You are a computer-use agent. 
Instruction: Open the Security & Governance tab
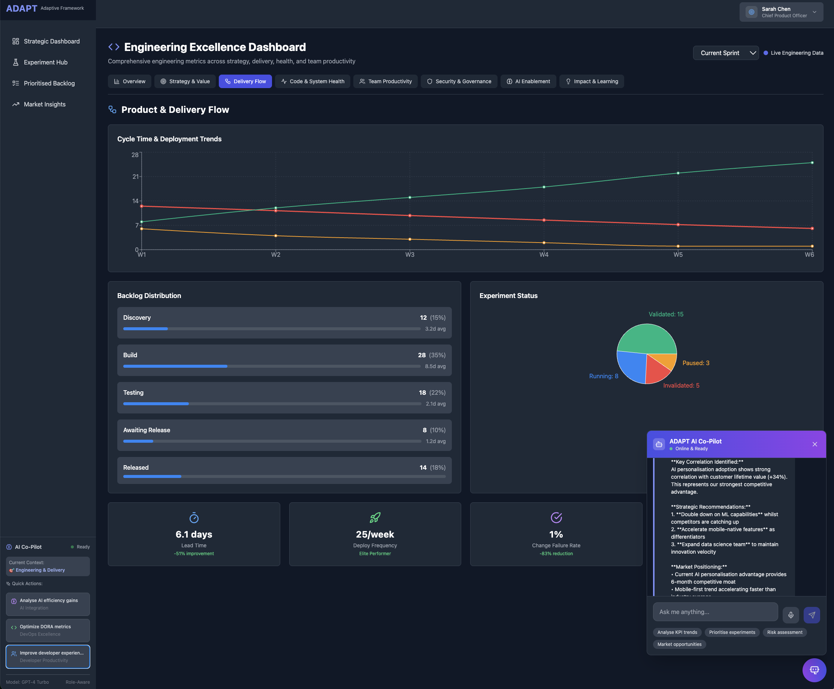click(459, 81)
